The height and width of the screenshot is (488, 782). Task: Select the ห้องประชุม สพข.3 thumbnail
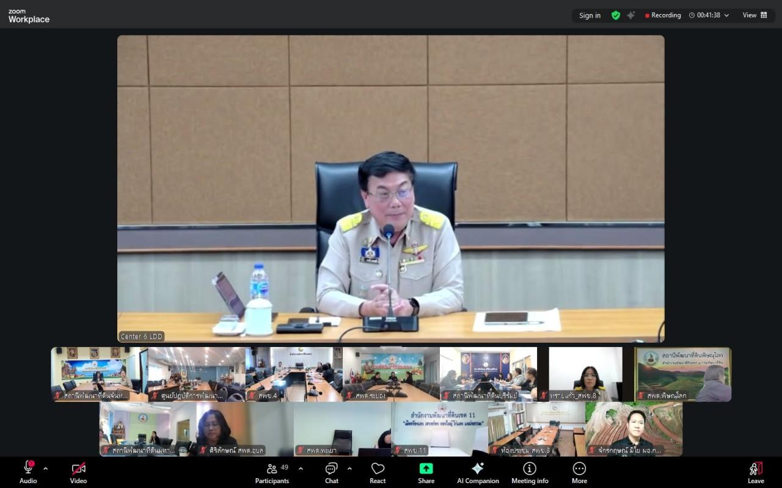[536, 429]
